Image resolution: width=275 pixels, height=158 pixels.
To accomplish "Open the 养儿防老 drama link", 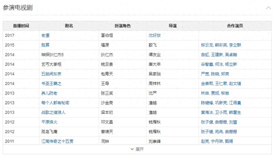I will (x=49, y=93).
